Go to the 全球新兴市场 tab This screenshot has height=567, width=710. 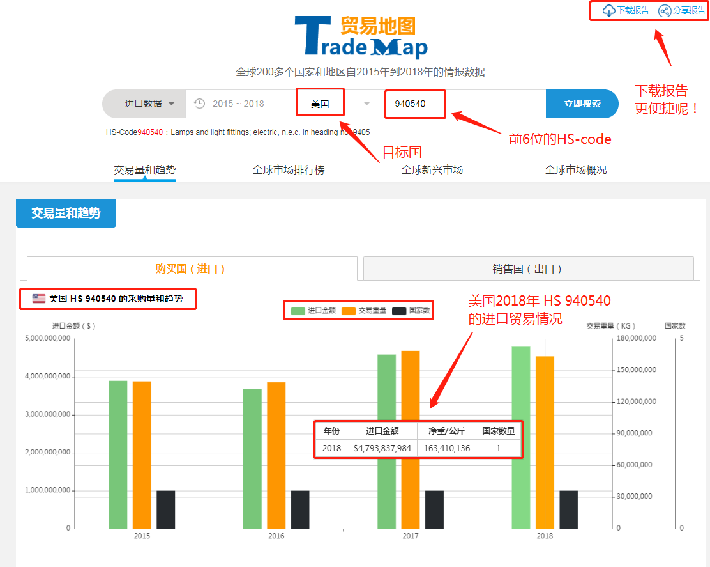pyautogui.click(x=432, y=170)
